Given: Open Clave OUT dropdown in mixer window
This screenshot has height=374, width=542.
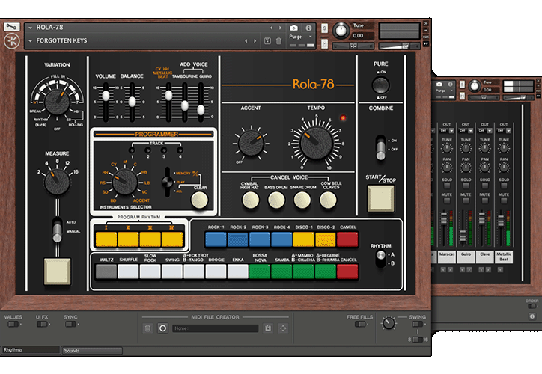Looking at the screenshot, I should [484, 131].
